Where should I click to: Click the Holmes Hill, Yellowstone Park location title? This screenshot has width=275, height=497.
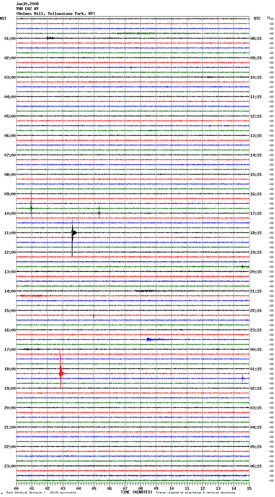point(56,14)
